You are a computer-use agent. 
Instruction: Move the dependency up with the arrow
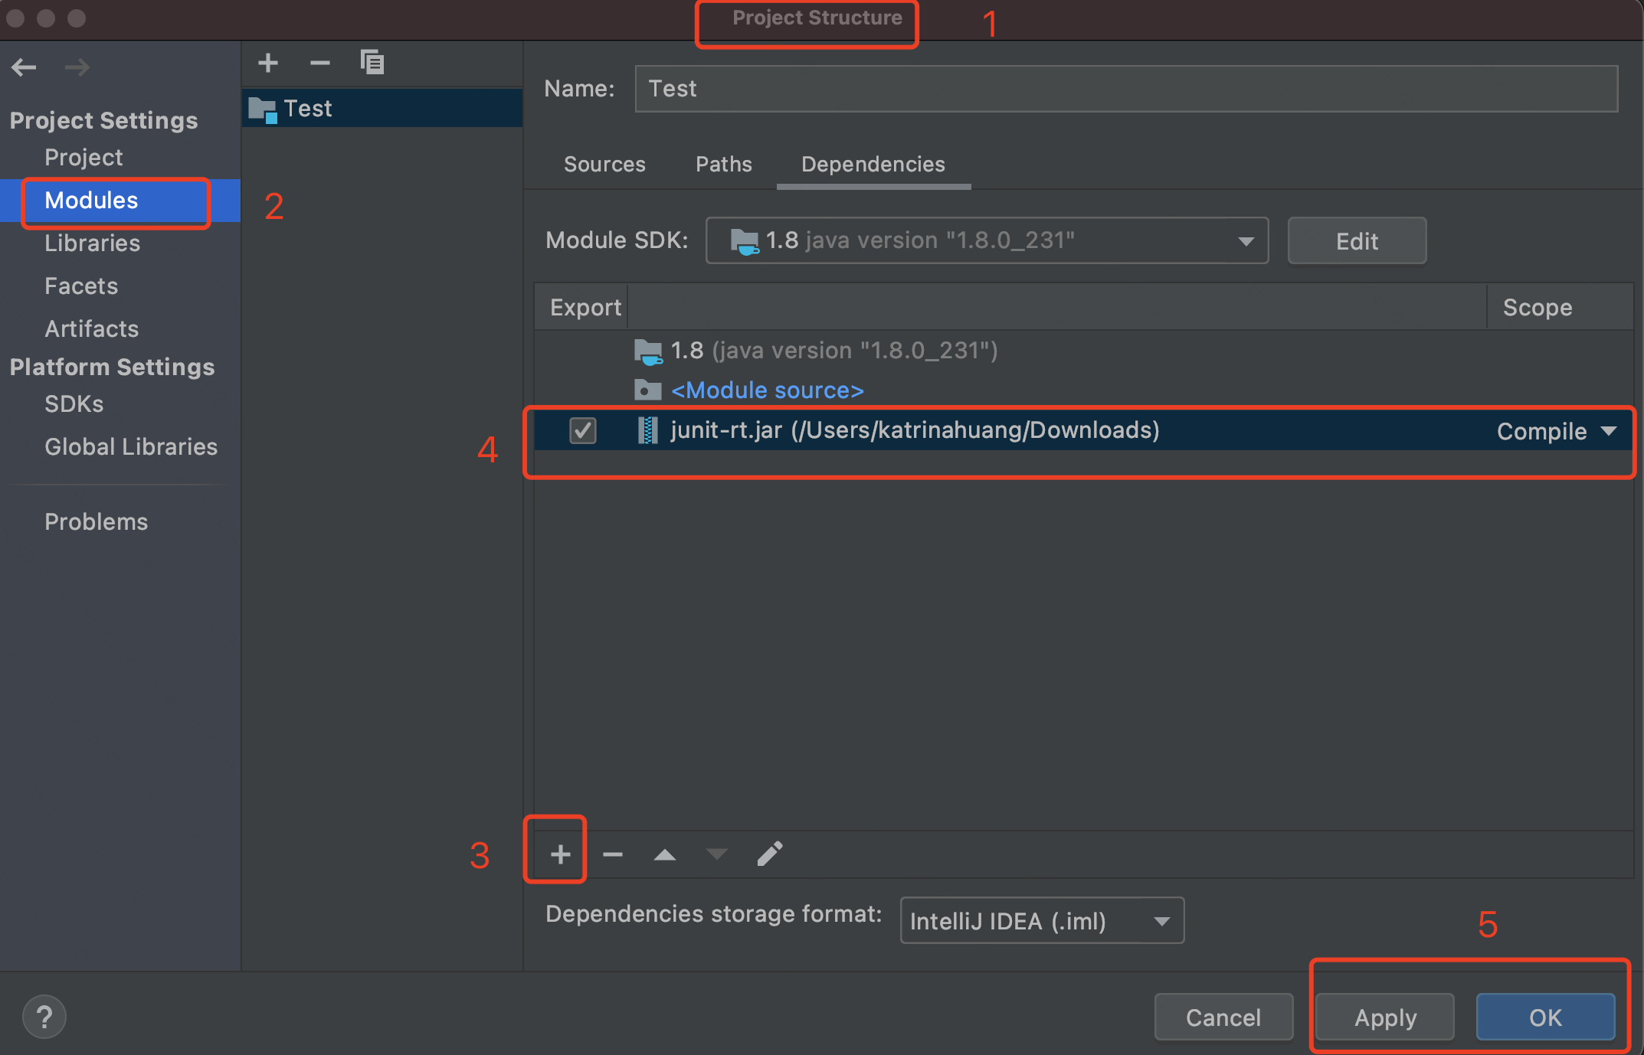pyautogui.click(x=664, y=854)
